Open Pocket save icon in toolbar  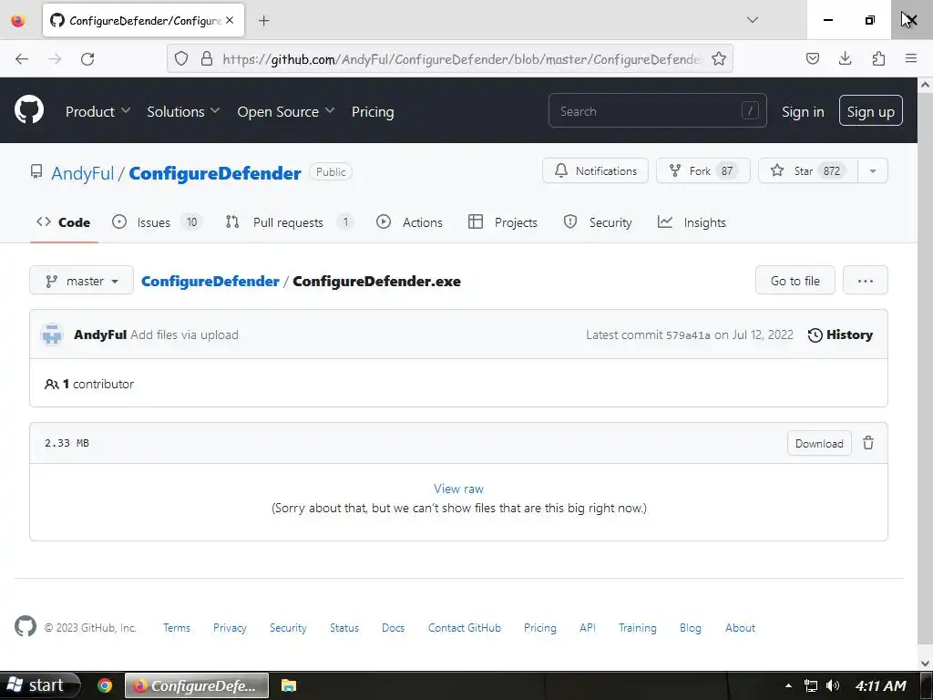pos(812,58)
